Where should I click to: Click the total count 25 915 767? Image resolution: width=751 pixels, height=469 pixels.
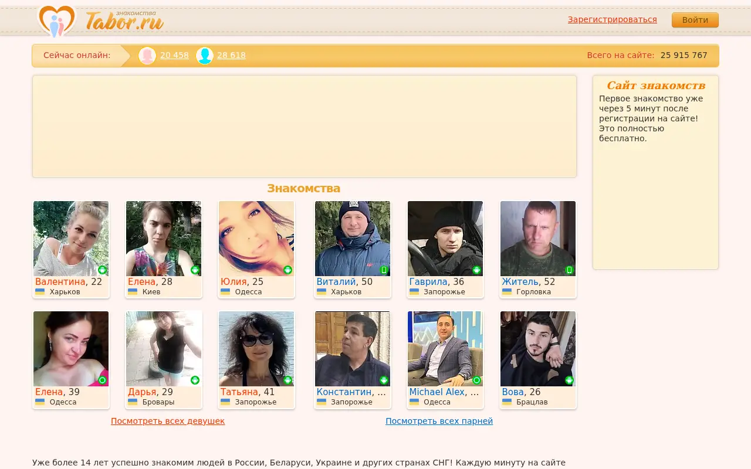[x=684, y=55]
